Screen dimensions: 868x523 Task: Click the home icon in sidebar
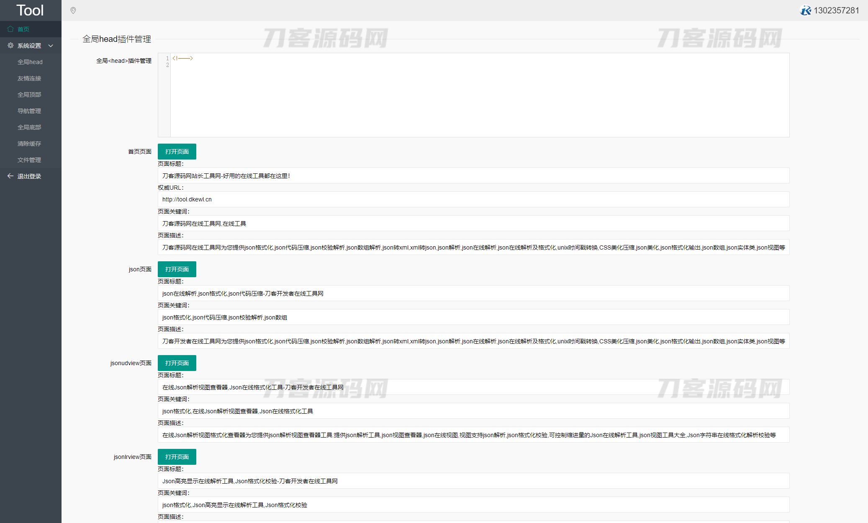click(x=10, y=29)
